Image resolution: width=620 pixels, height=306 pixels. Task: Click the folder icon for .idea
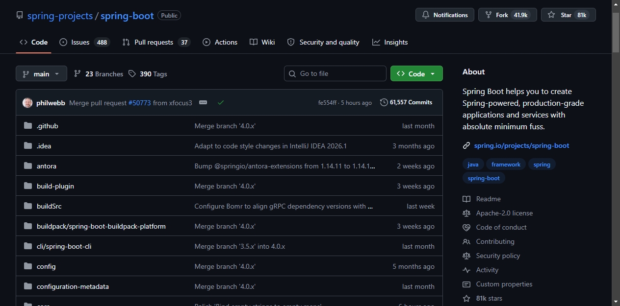point(28,146)
